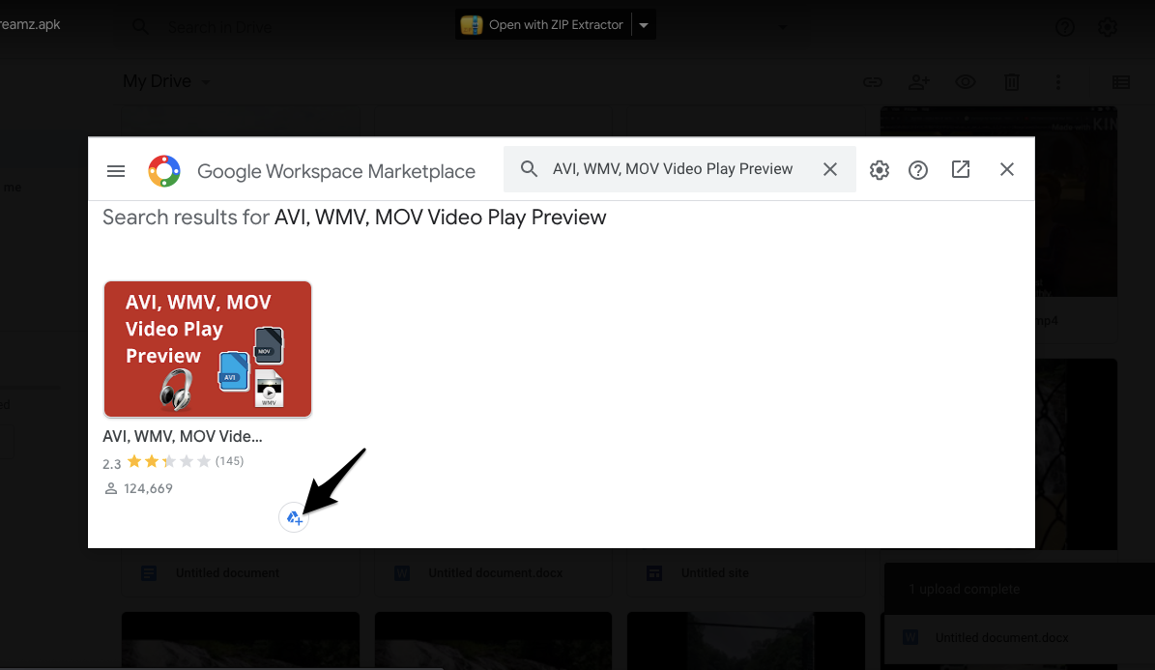The height and width of the screenshot is (670, 1155).
Task: Clear the Marketplace search text
Action: click(830, 169)
